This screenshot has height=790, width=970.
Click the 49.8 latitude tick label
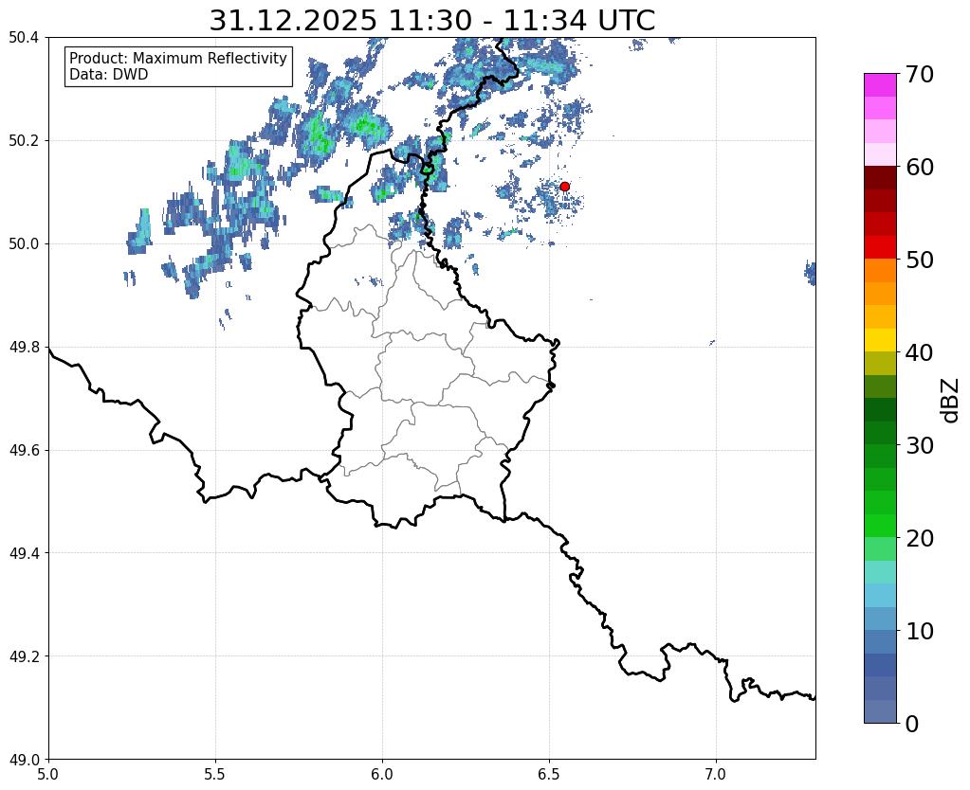coord(24,348)
